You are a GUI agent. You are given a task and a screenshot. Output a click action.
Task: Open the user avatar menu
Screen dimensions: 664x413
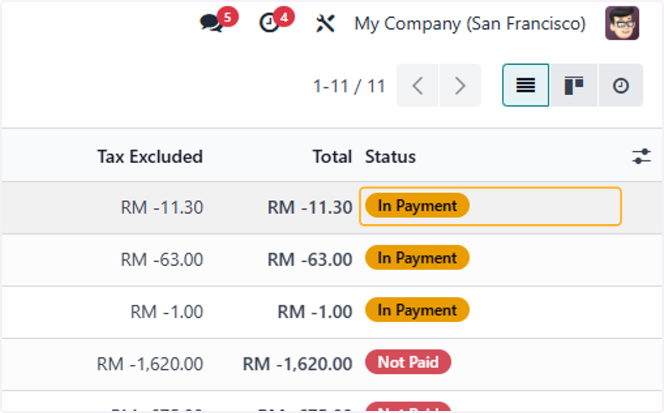622,23
